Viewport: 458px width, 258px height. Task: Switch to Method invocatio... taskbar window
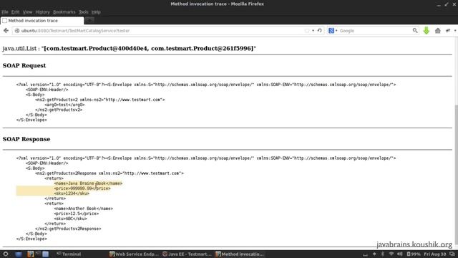240,254
